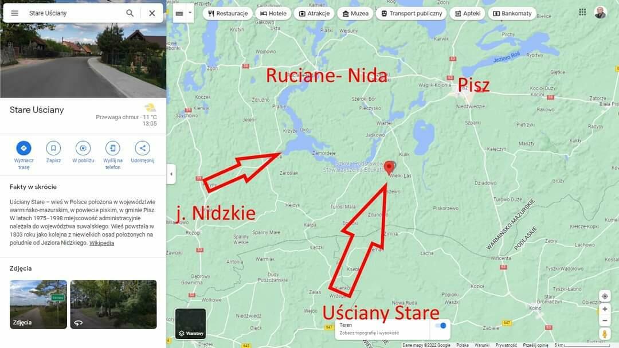Screen dimensions: 619x348
Task: Click the search magnifier icon
Action: point(130,13)
